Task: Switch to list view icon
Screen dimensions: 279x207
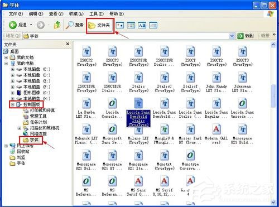Action: tap(131, 25)
